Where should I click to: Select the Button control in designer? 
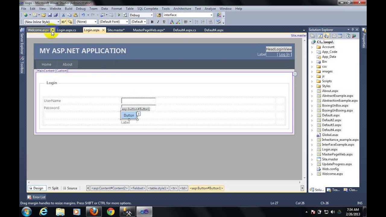click(129, 115)
